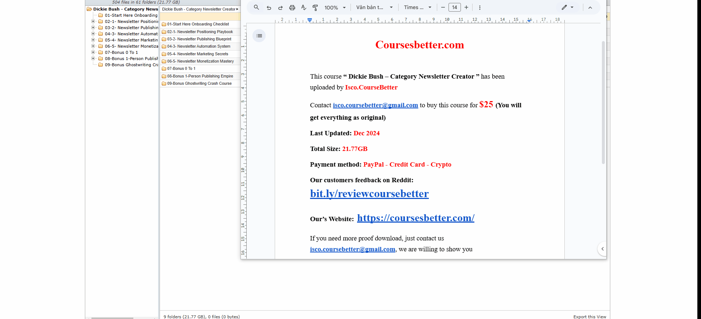Click the first isco.coursebetter@gmail.com link
701x319 pixels.
pos(375,105)
